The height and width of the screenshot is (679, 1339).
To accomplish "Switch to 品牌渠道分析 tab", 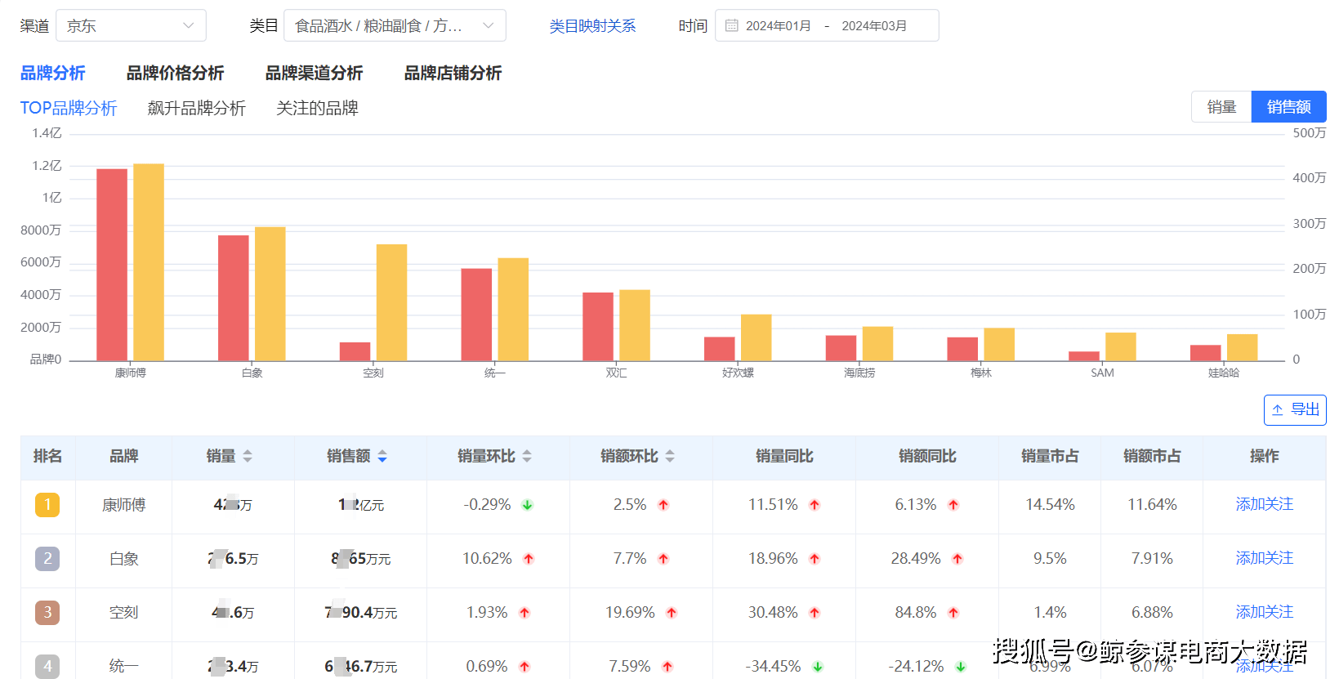I will click(x=314, y=73).
